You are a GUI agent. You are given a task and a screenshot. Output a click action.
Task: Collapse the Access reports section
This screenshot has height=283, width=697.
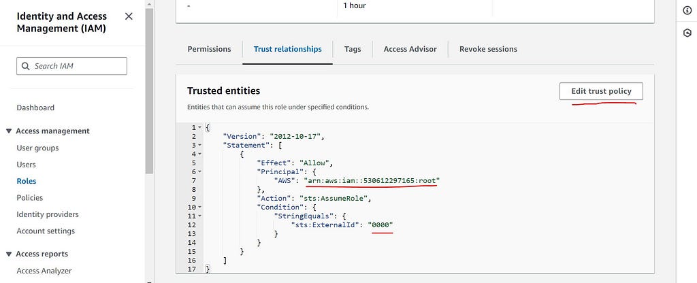pyautogui.click(x=8, y=254)
